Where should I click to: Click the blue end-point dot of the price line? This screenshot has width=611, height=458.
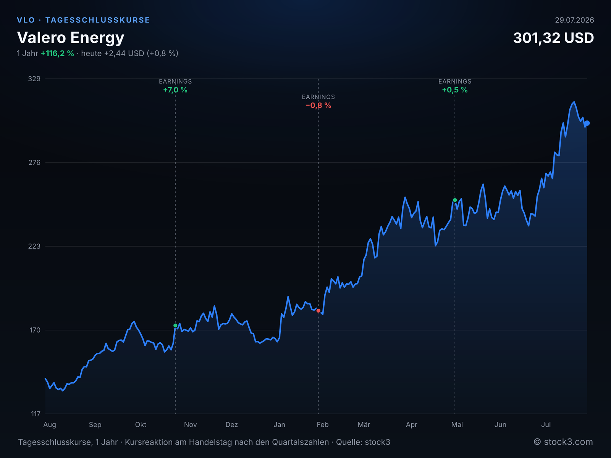tap(587, 123)
